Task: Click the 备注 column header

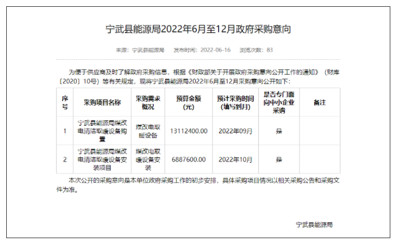Action: tap(320, 102)
